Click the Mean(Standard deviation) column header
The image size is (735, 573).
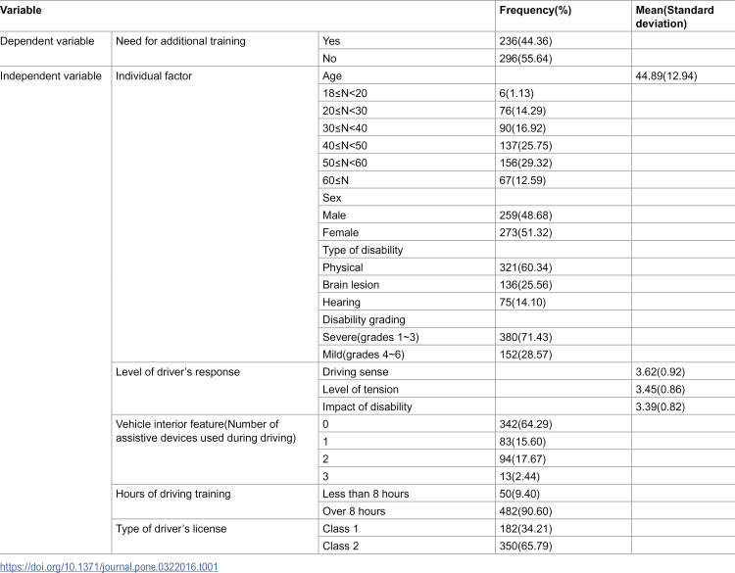[x=674, y=17]
